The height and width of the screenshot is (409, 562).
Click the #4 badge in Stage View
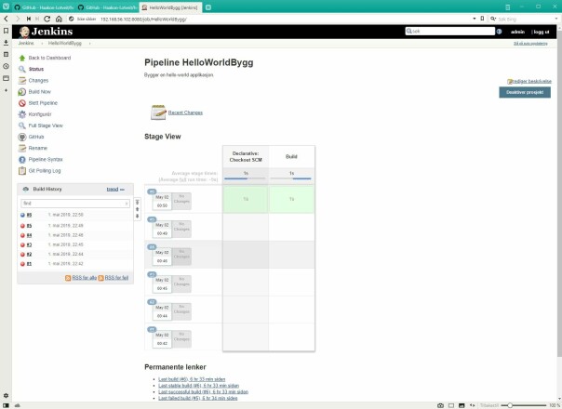coord(152,246)
